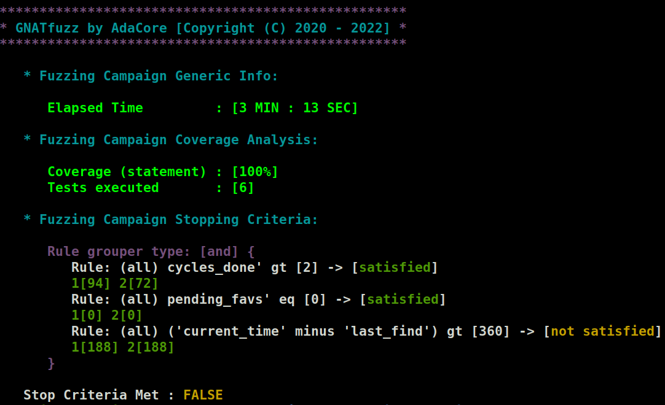665x405 pixels.
Task: Click the 'Coverage (statement)' label
Action: [127, 172]
